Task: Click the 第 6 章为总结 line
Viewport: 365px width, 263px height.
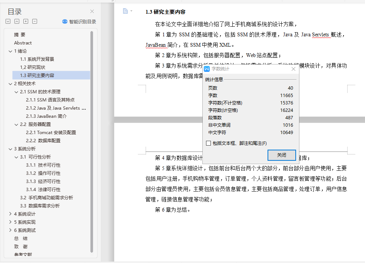Action: pyautogui.click(x=172, y=210)
